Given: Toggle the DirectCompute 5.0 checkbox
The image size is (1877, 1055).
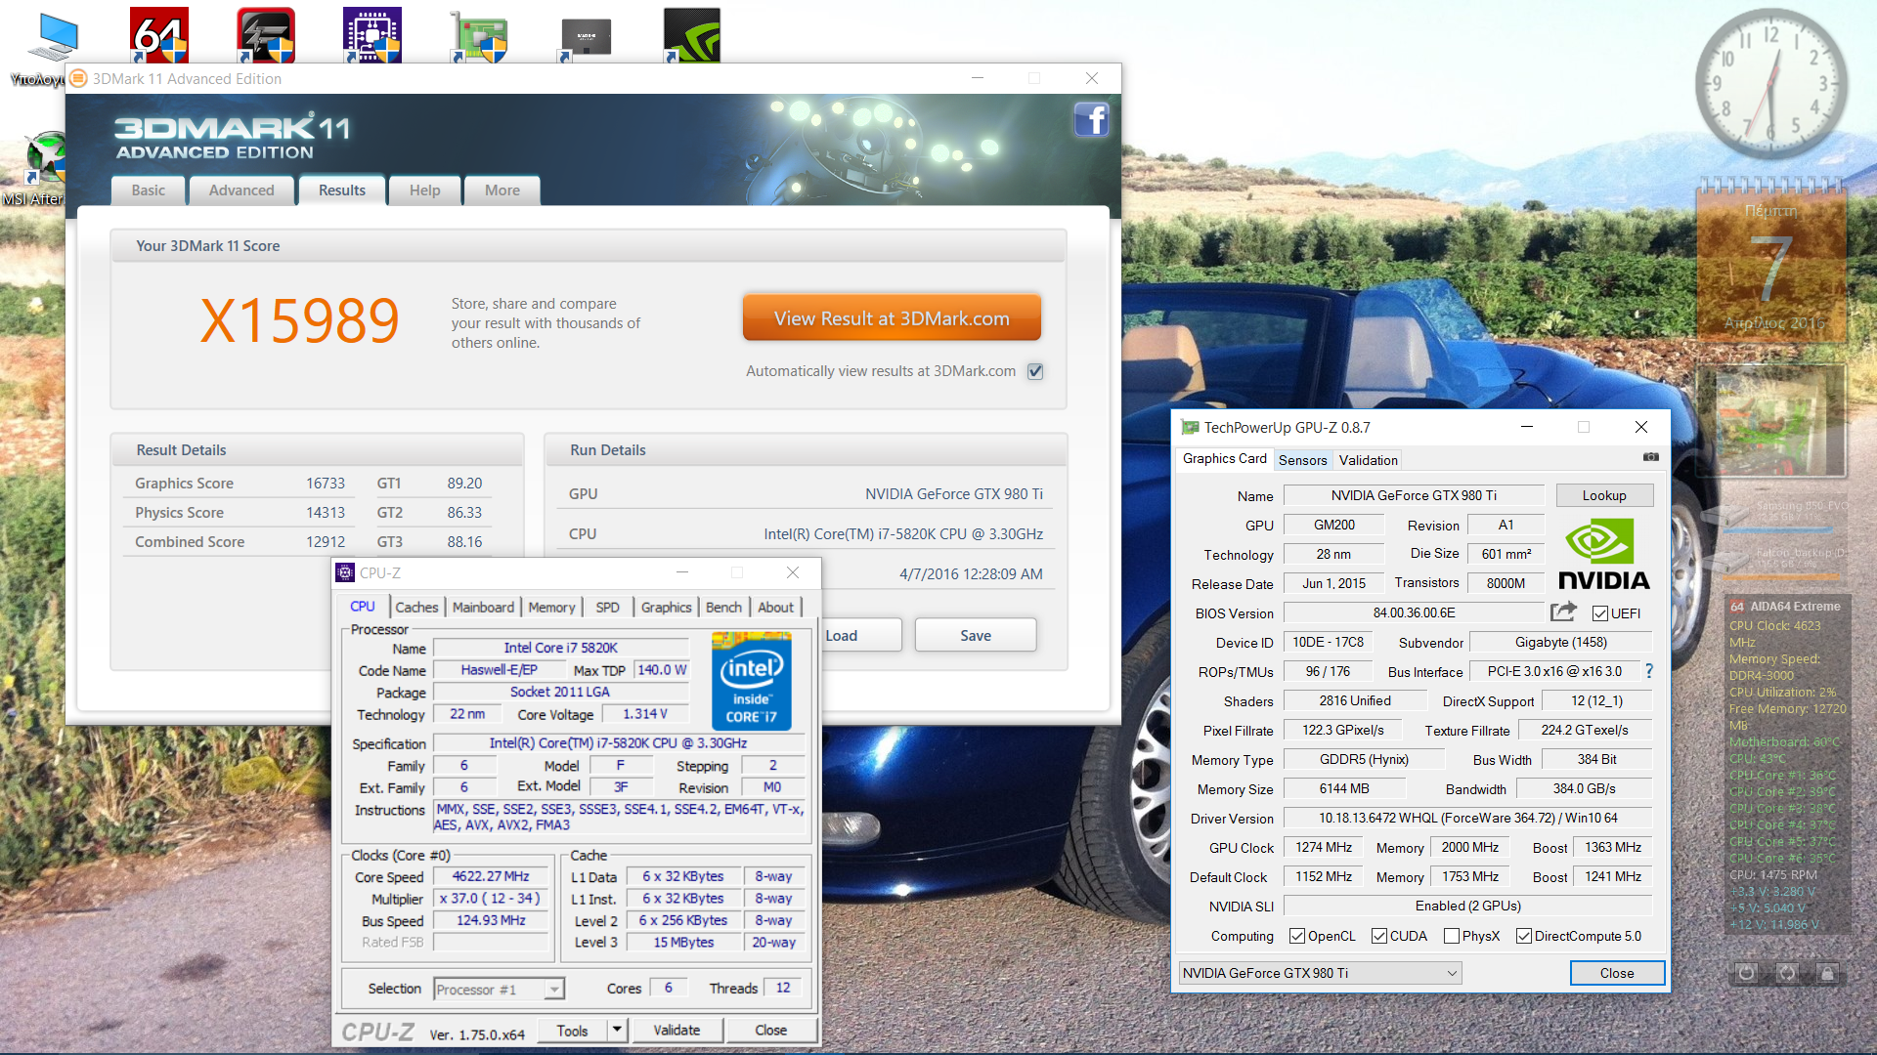Looking at the screenshot, I should [1524, 936].
